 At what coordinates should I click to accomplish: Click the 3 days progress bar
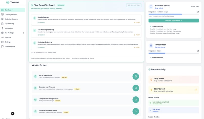(x=174, y=53)
